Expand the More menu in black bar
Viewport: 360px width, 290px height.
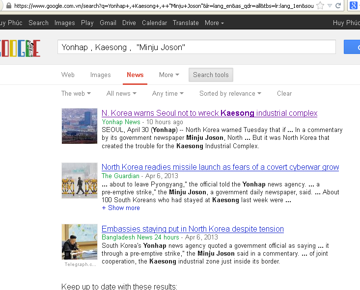[x=214, y=23]
